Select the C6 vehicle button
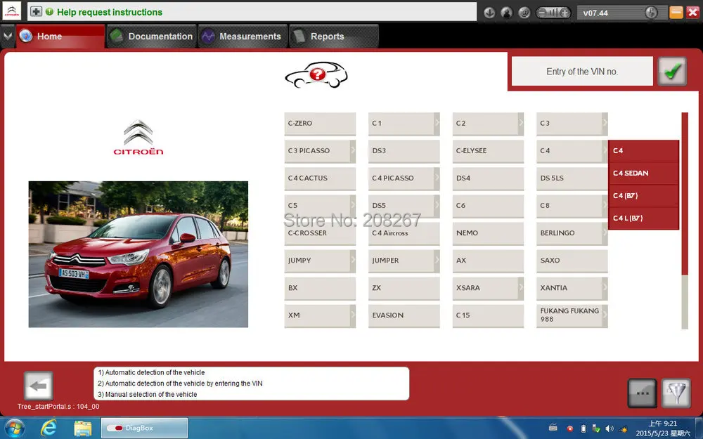Viewport: 703px width, 439px height. point(488,205)
